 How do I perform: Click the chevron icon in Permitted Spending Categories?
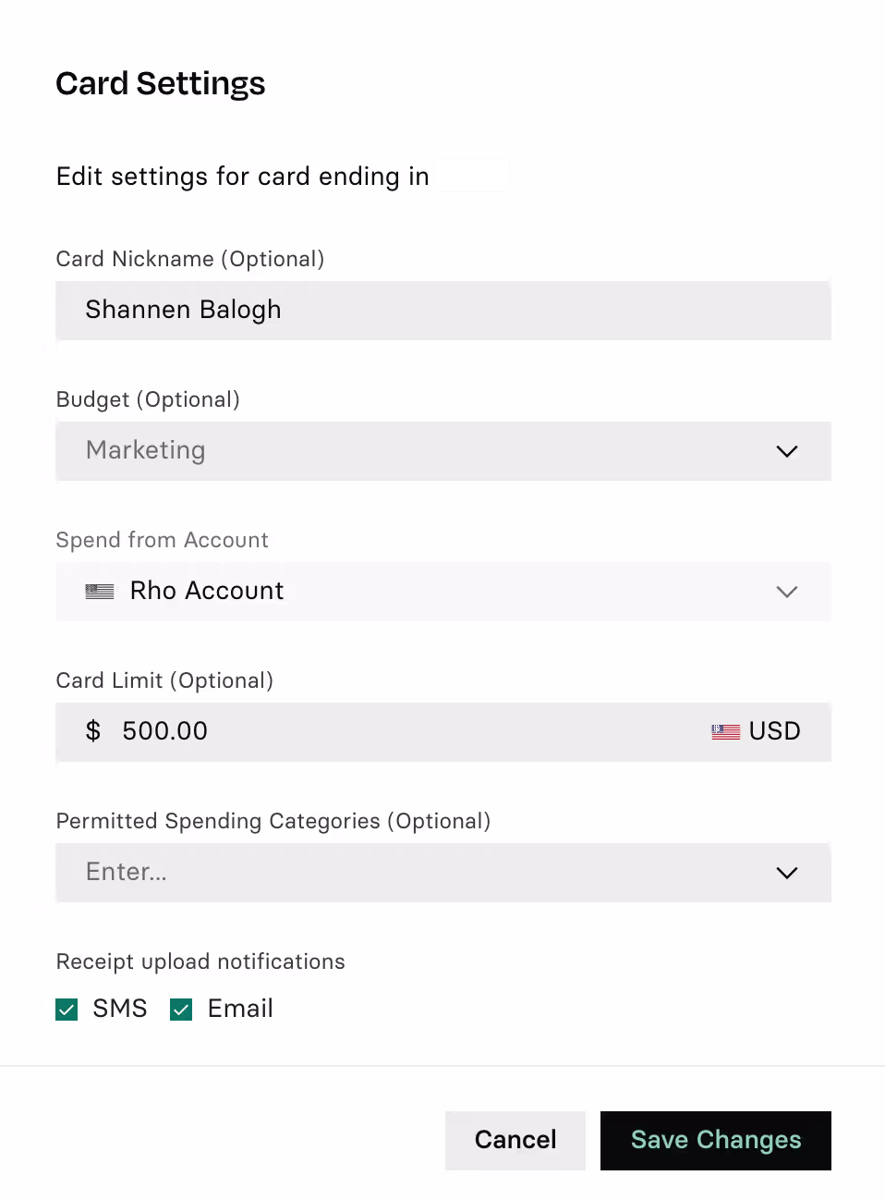(787, 873)
